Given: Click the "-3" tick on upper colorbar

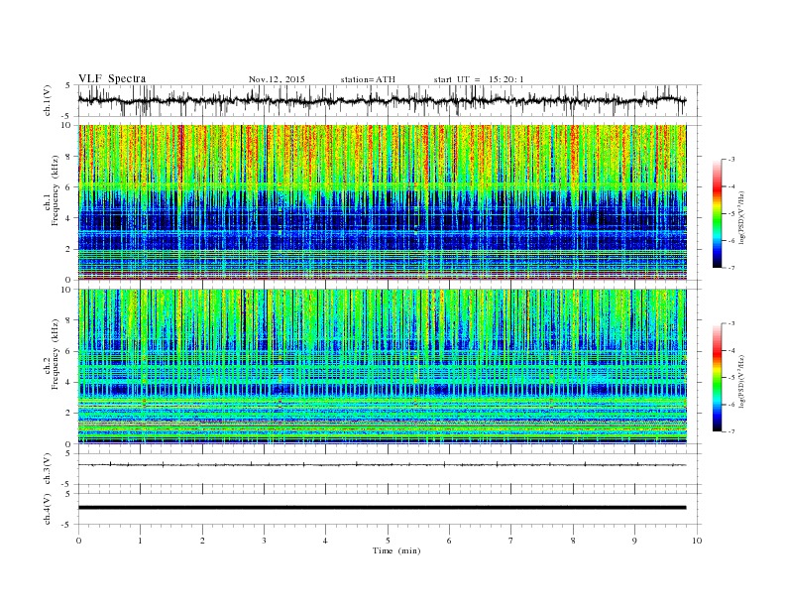Looking at the screenshot, I should click(x=731, y=160).
